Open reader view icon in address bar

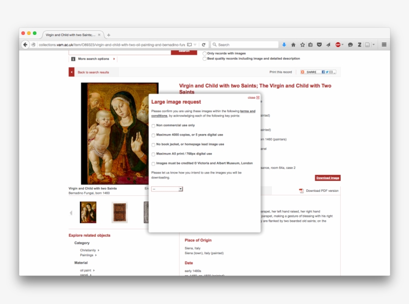click(190, 44)
